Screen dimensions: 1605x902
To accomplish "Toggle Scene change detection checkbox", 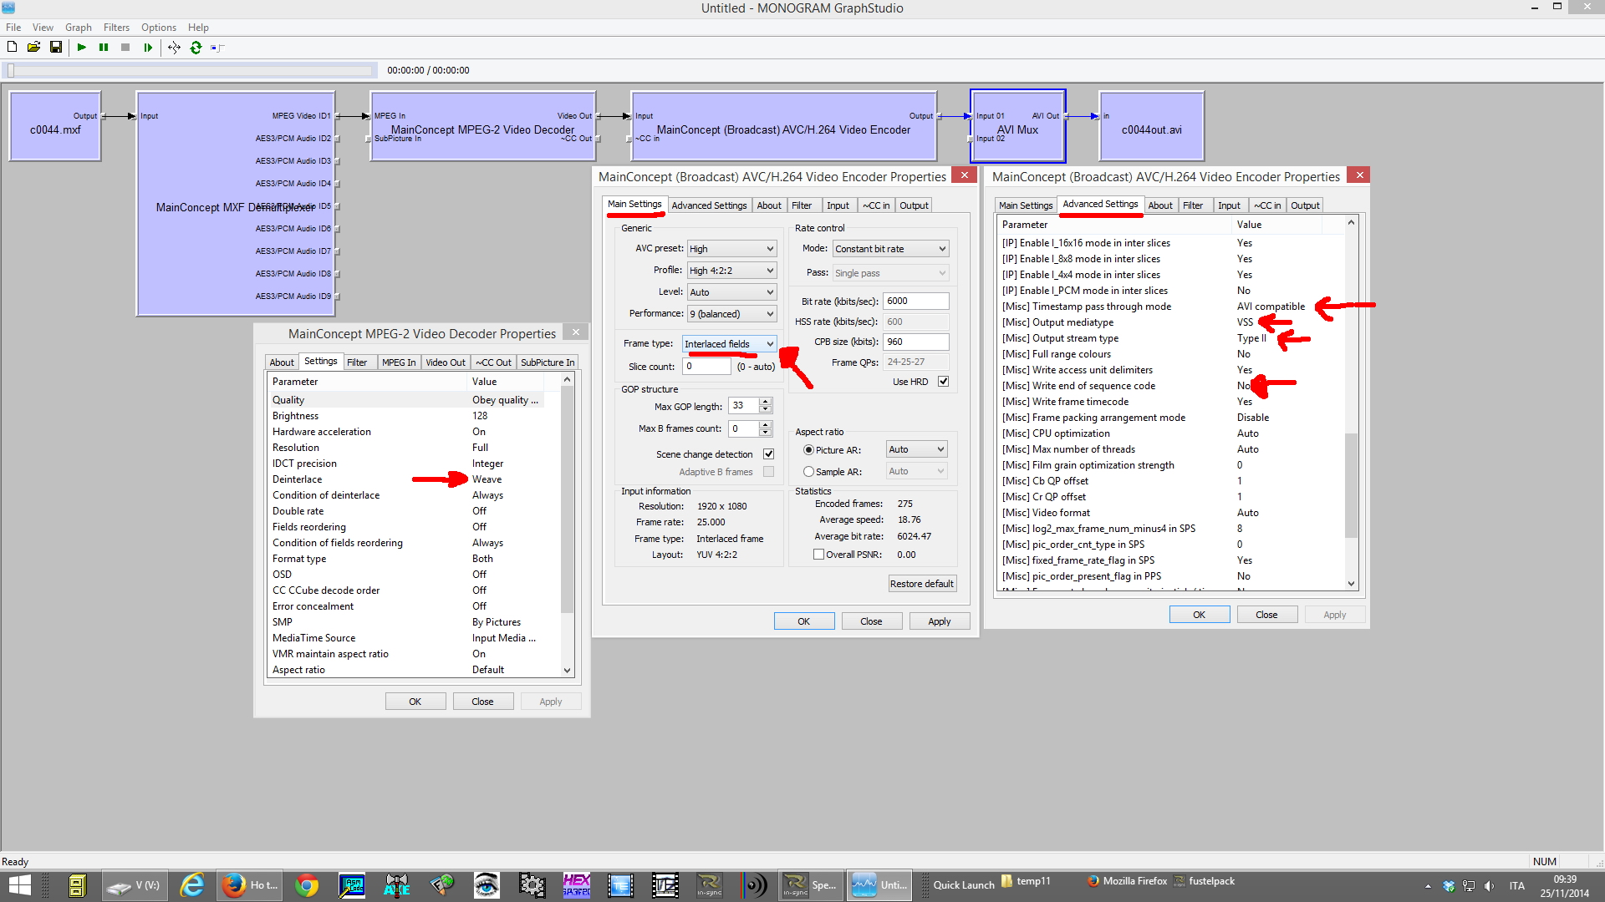I will 768,454.
